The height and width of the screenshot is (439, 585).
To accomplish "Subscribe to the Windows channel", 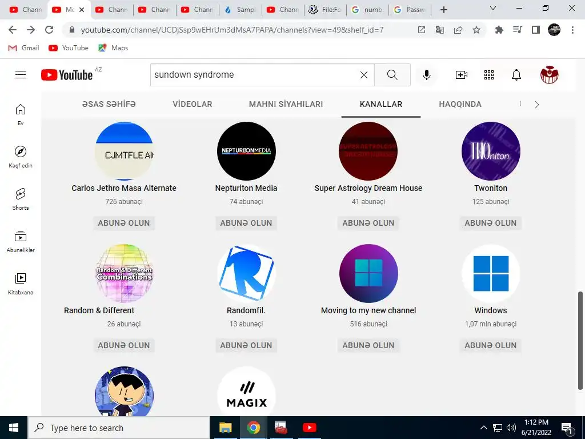I will [x=491, y=345].
